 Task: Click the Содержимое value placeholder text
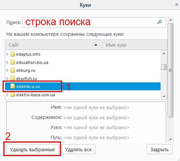pos(97,118)
